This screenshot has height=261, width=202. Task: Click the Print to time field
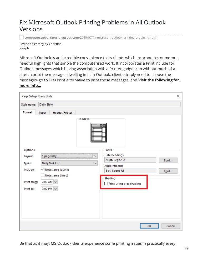pyautogui.click(x=47, y=189)
